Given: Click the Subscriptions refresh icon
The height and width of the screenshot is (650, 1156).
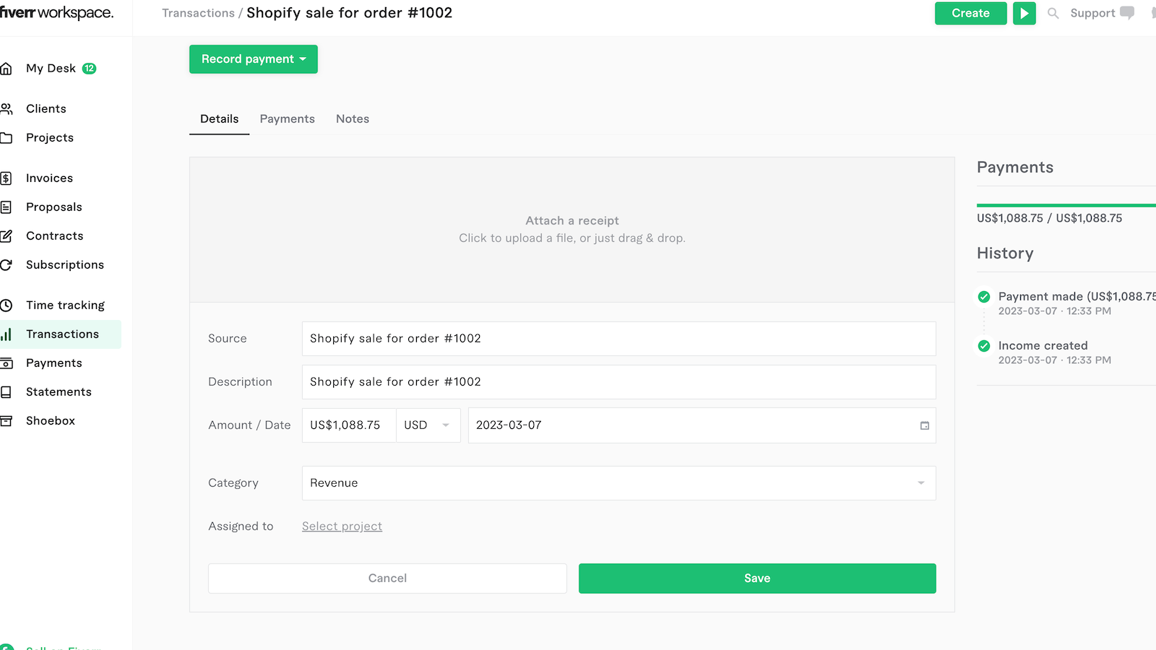Looking at the screenshot, I should pos(6,265).
